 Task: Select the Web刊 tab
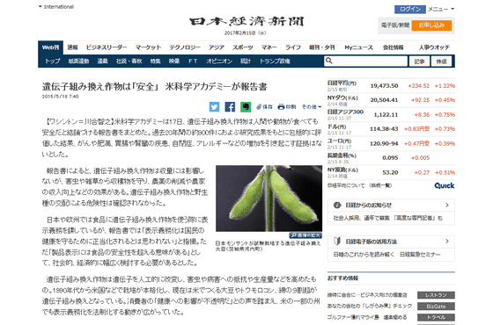click(x=51, y=47)
